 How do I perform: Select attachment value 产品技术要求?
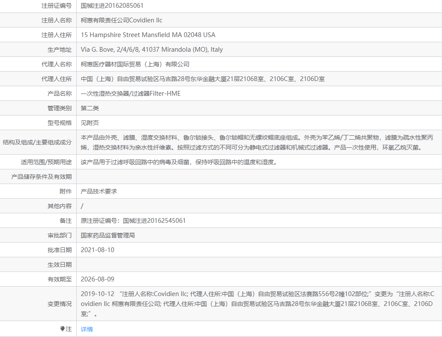99,191
